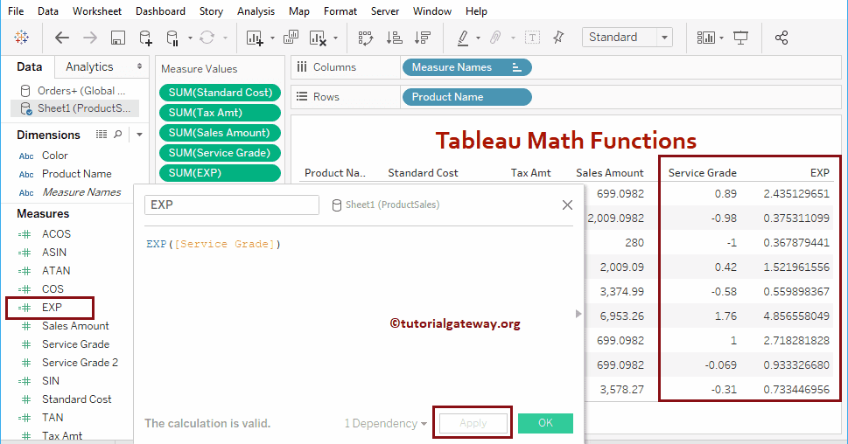Click the Show Mark Labels icon
The image size is (848, 444).
coord(533,38)
